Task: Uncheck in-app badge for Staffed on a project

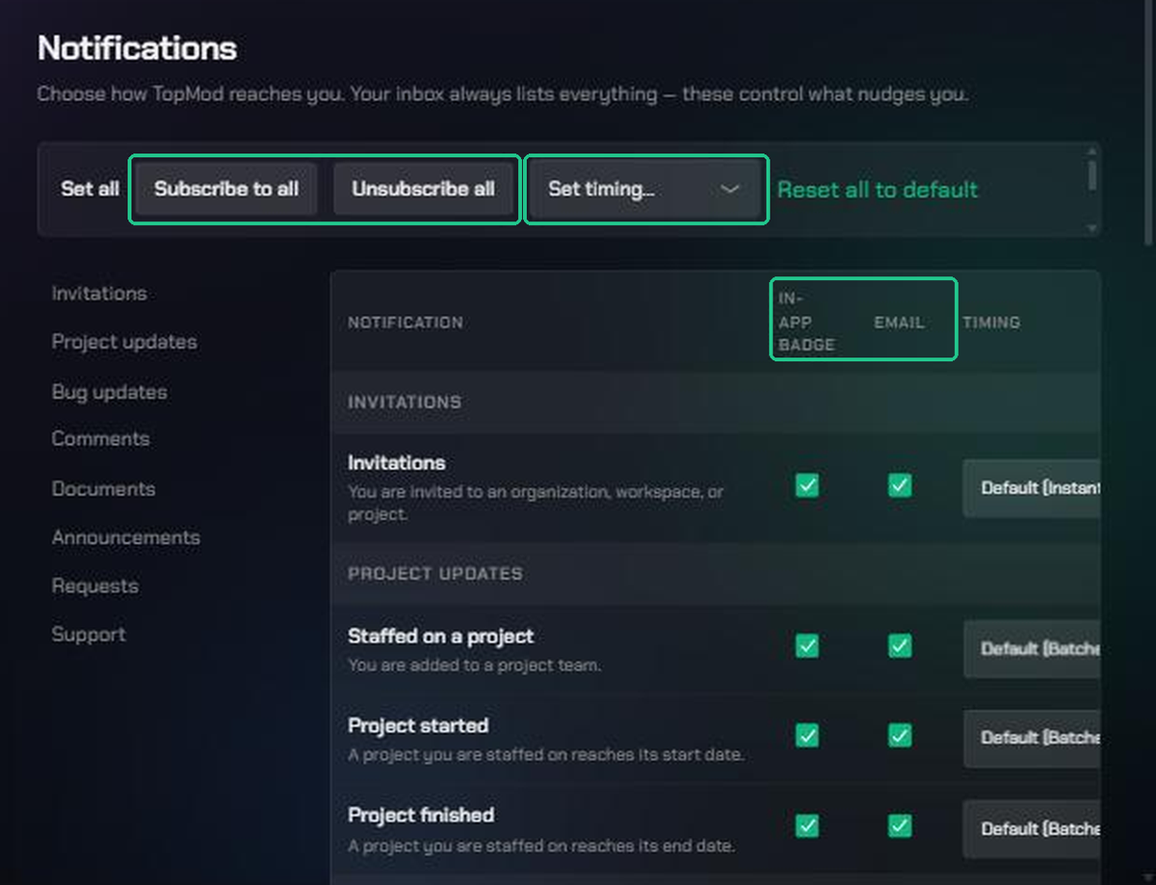Action: [x=807, y=646]
